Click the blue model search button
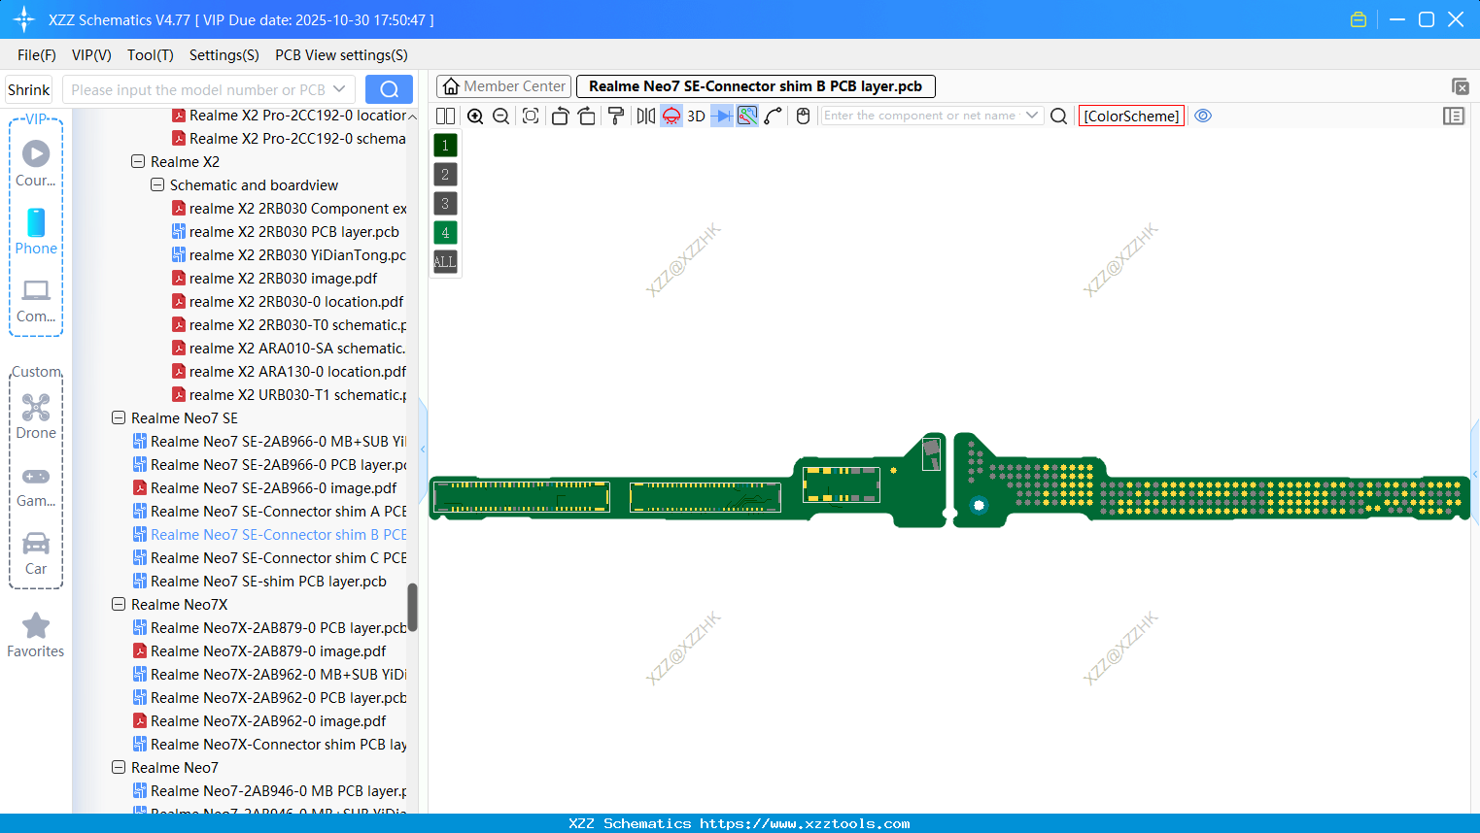 click(x=389, y=89)
